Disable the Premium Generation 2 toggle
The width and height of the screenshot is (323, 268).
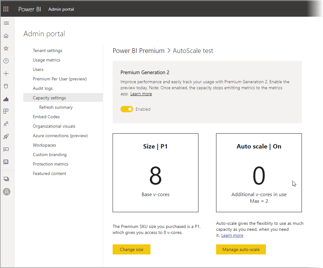127,109
